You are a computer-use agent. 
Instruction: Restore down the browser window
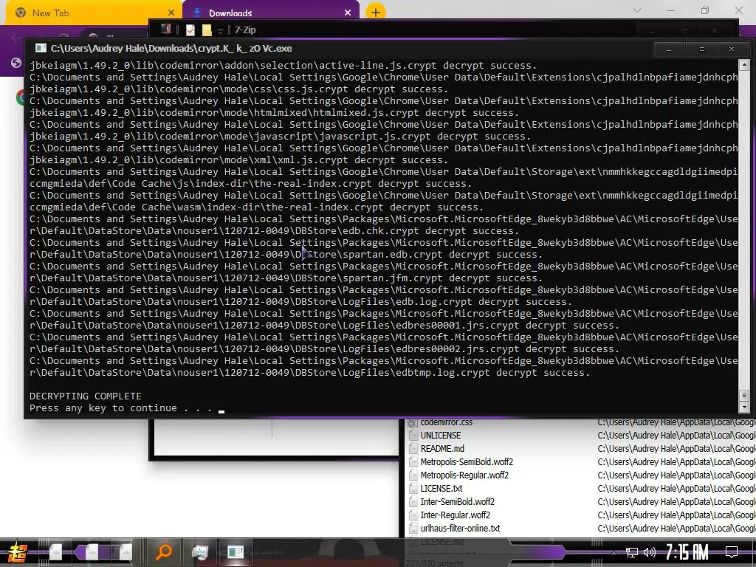705,10
